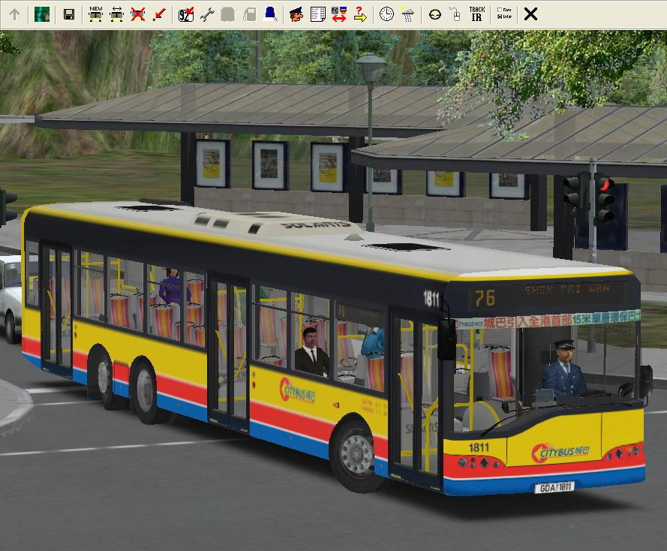Image resolution: width=667 pixels, height=551 pixels.
Task: Click the steering wheel control icon
Action: pyautogui.click(x=434, y=14)
